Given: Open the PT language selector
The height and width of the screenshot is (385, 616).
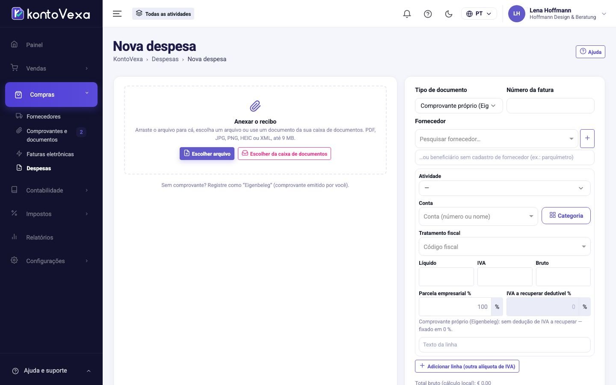Looking at the screenshot, I should [x=479, y=14].
